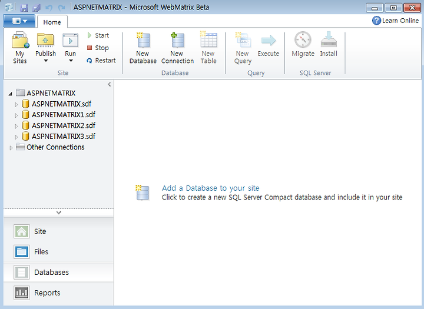Viewport: 424px width, 309px height.
Task: Open the Publish dropdown arrow
Action: pyautogui.click(x=46, y=61)
